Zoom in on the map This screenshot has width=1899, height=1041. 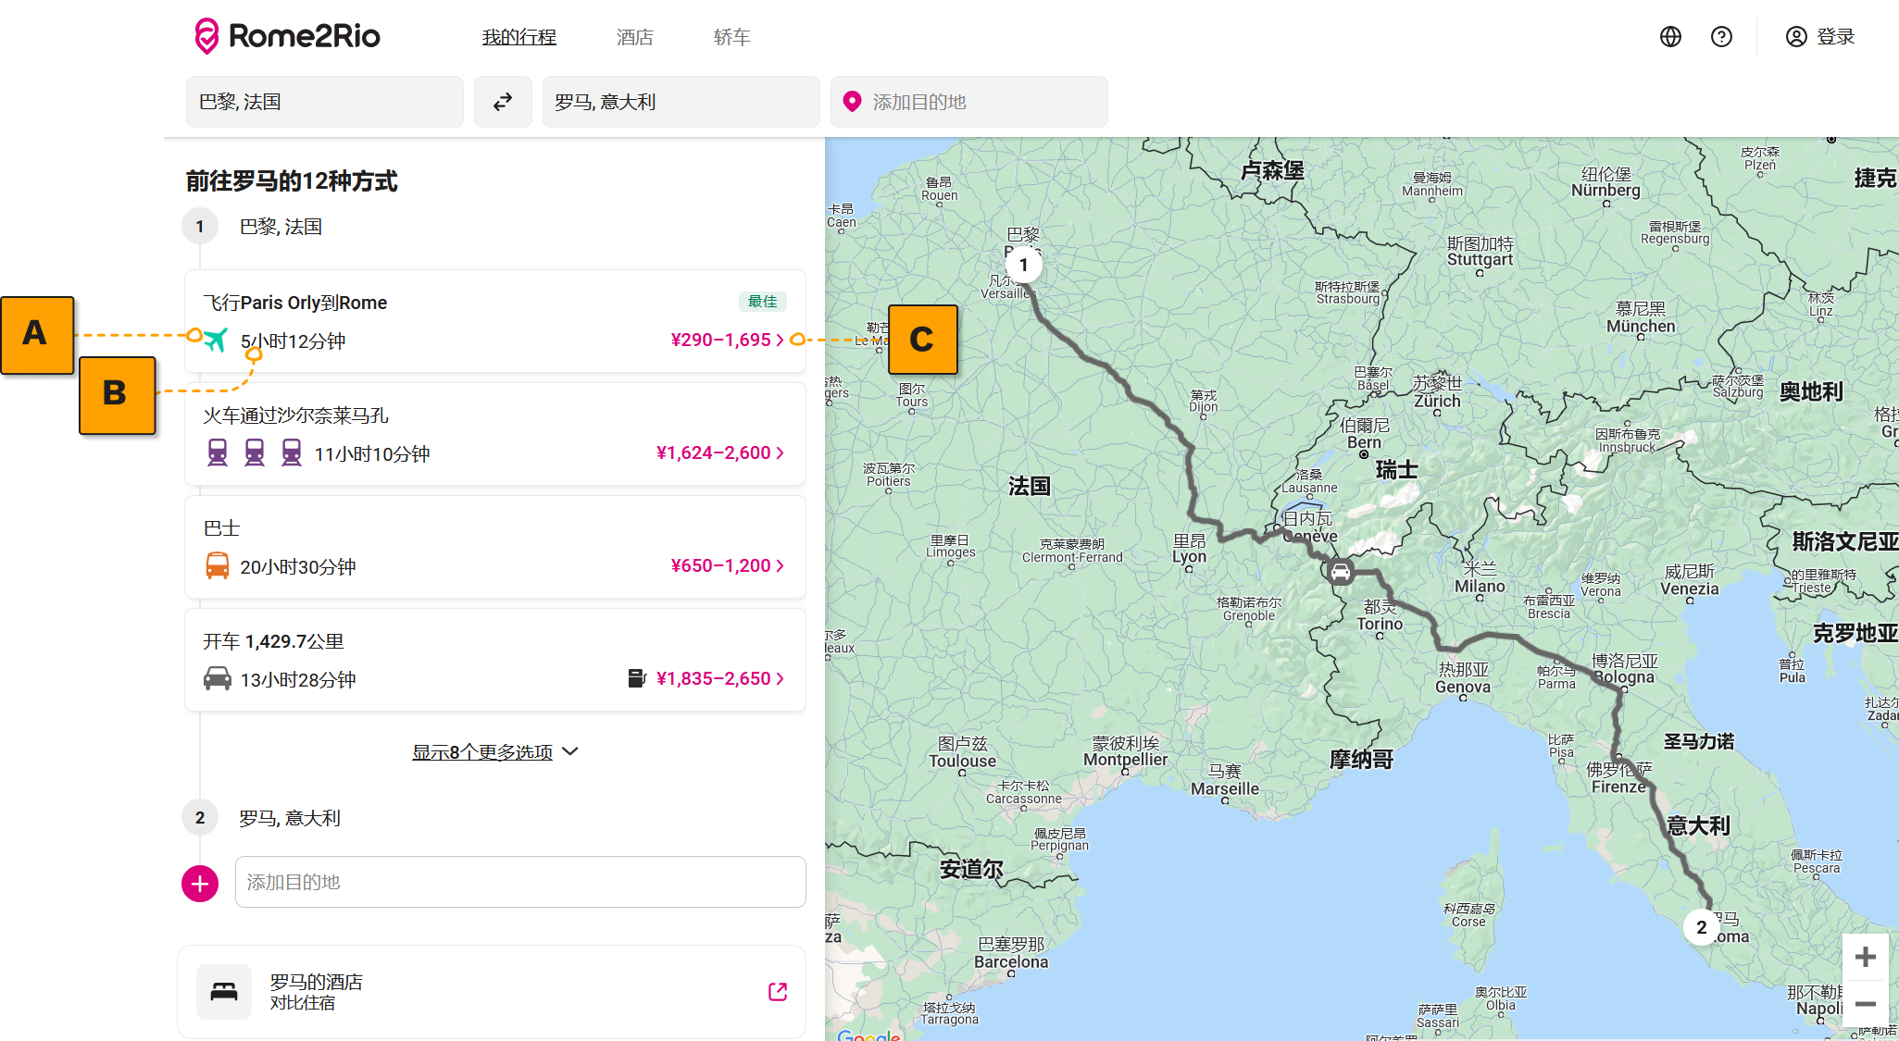point(1865,957)
